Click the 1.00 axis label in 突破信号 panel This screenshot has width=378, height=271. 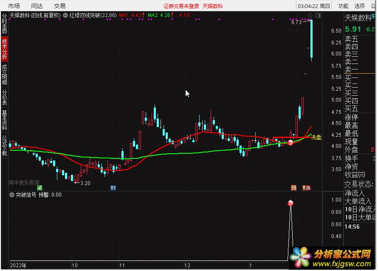(336, 199)
